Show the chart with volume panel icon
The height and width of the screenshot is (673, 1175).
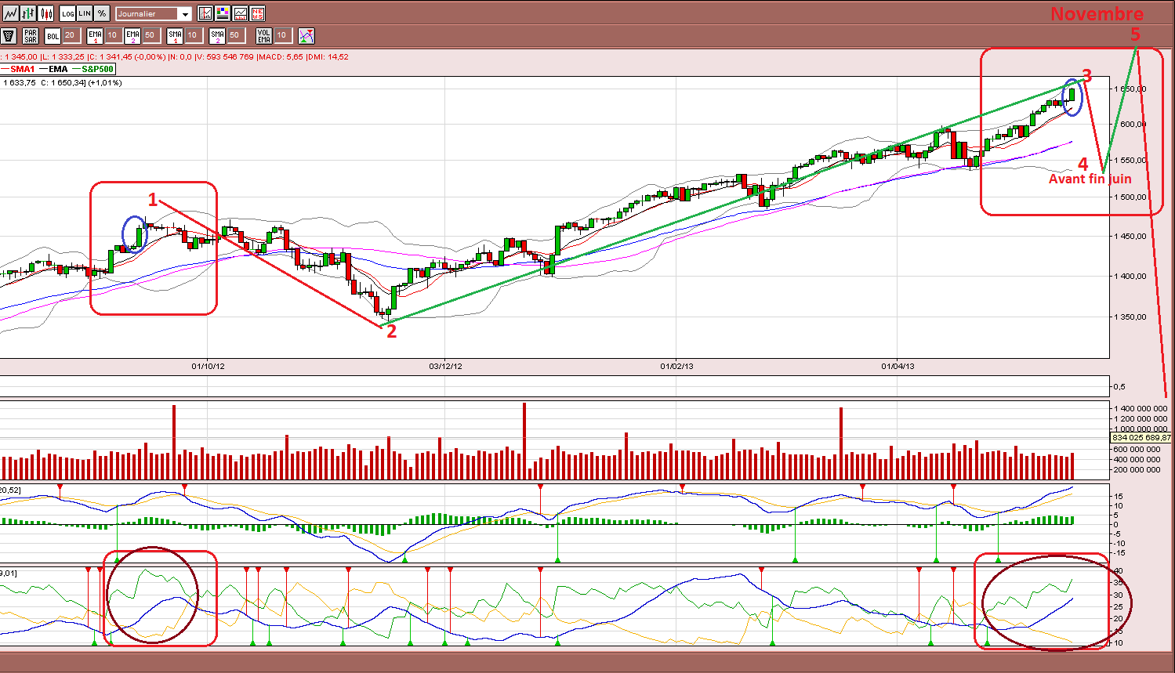tap(240, 13)
